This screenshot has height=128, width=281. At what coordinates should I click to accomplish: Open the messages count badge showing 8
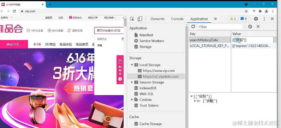point(244,19)
